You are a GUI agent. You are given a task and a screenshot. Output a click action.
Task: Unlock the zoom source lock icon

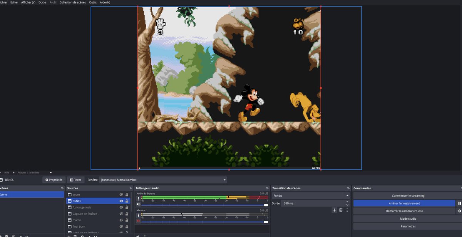tap(127, 195)
